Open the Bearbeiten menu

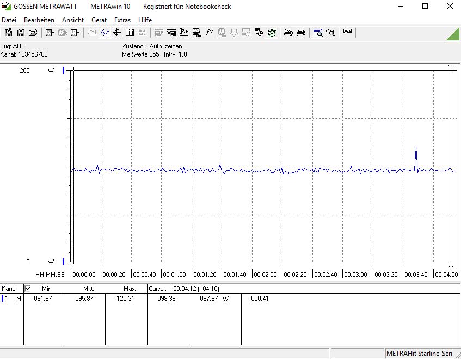(39, 20)
